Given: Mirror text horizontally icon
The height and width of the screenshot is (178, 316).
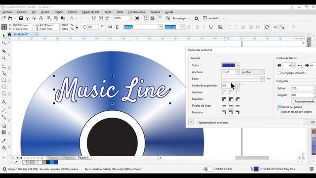Looking at the screenshot, I should click(x=110, y=27).
